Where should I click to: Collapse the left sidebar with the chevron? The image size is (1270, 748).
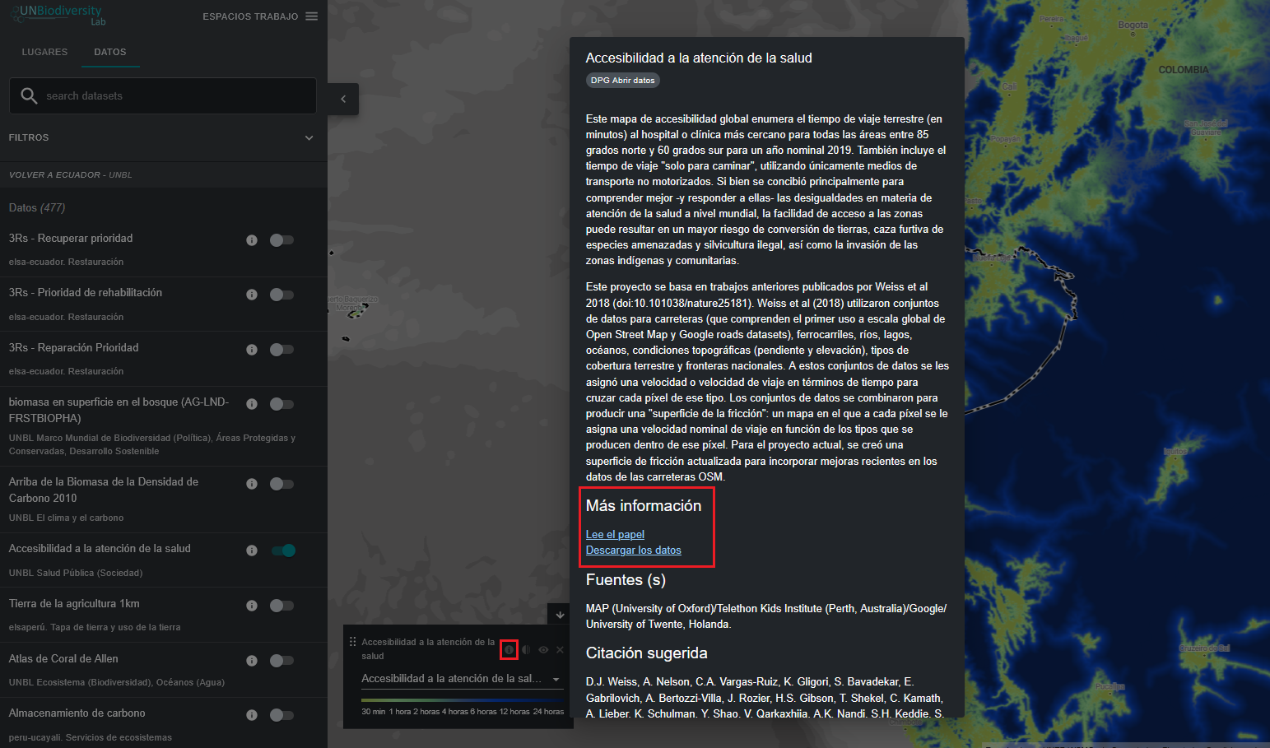click(x=343, y=99)
